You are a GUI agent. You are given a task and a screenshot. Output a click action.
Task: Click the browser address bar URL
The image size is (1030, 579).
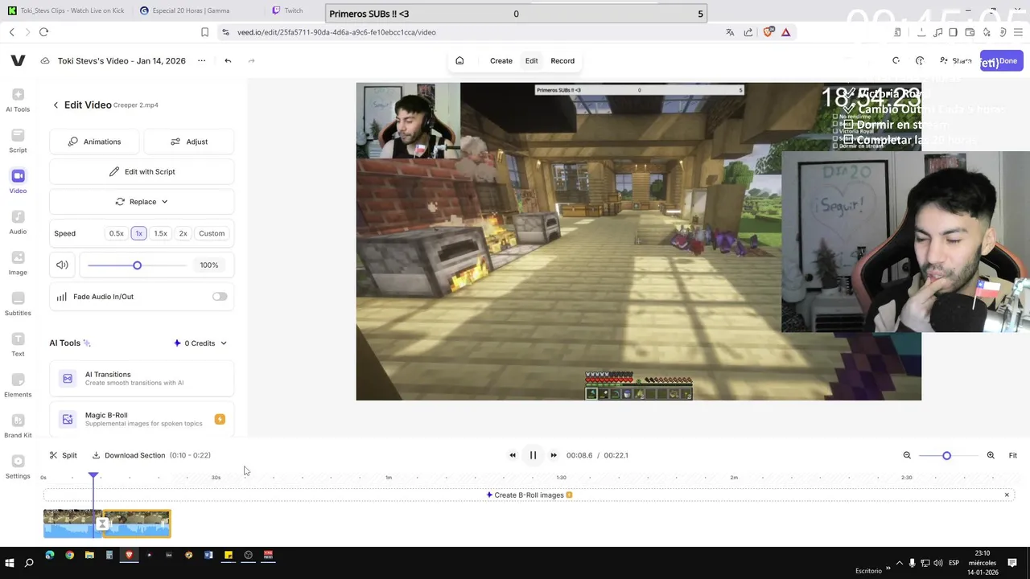point(336,32)
